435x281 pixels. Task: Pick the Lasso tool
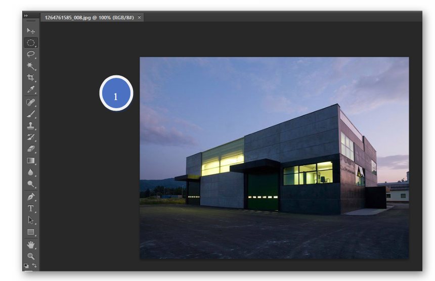tap(31, 55)
